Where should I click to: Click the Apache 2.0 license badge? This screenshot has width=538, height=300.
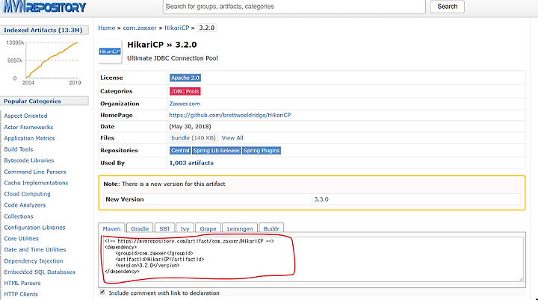click(x=185, y=78)
